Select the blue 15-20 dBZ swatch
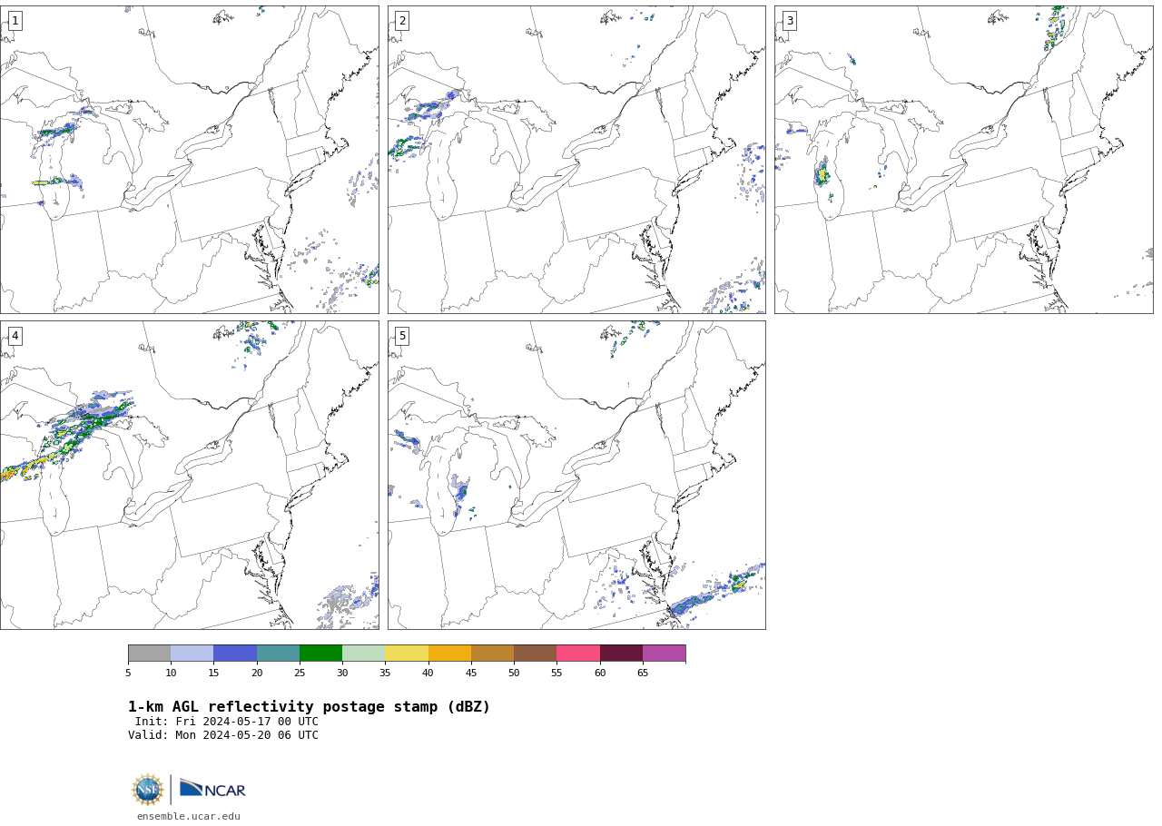 click(x=235, y=654)
